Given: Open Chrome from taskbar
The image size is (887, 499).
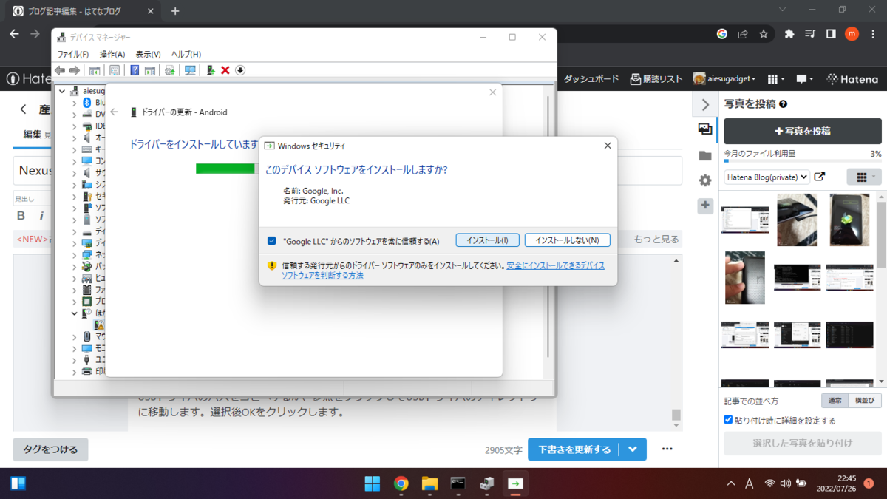Looking at the screenshot, I should click(401, 483).
